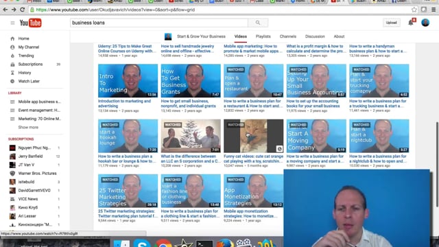Click the History hourglass icon

[x=12, y=73]
